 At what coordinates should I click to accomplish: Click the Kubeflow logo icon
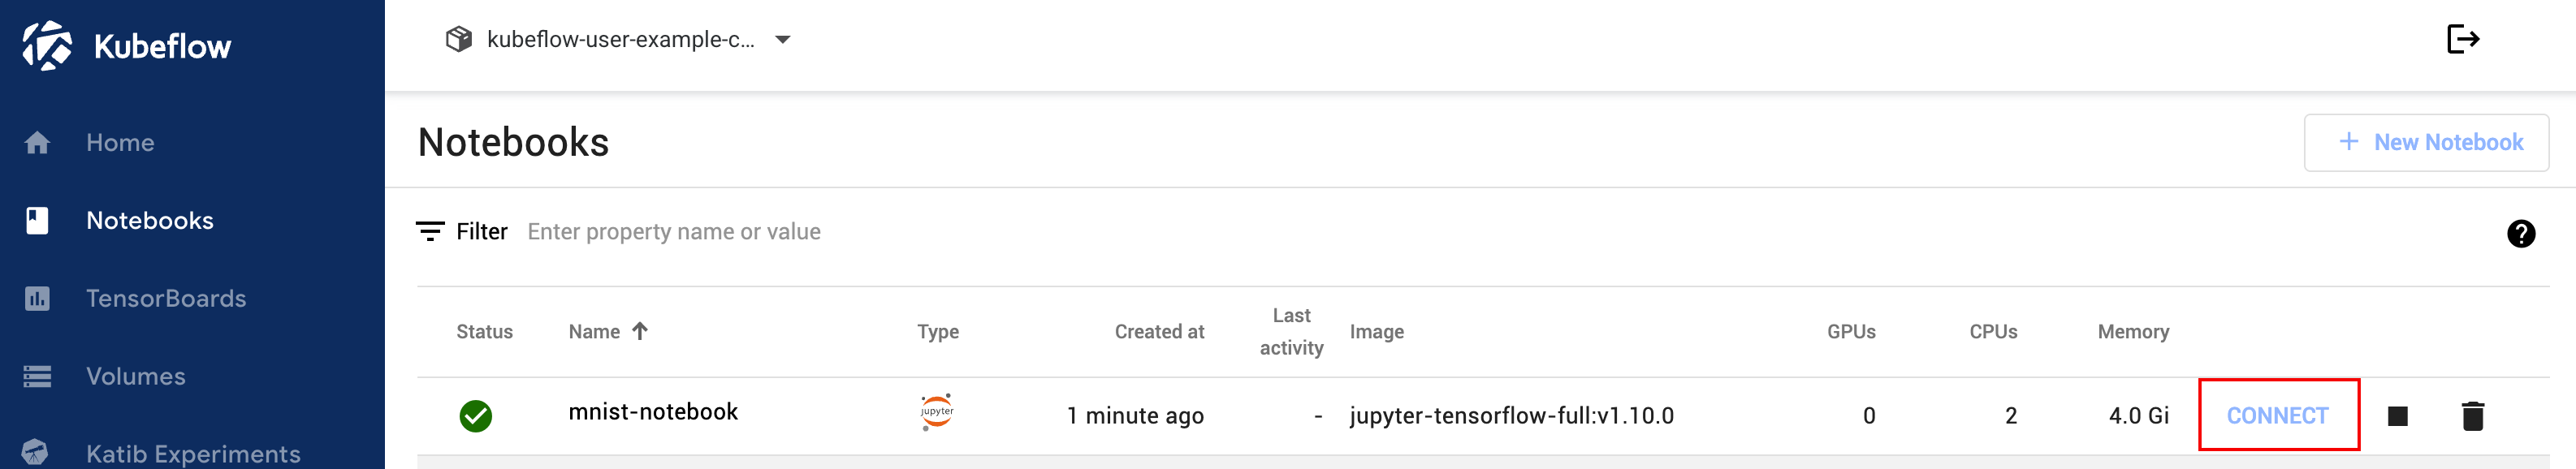(47, 45)
